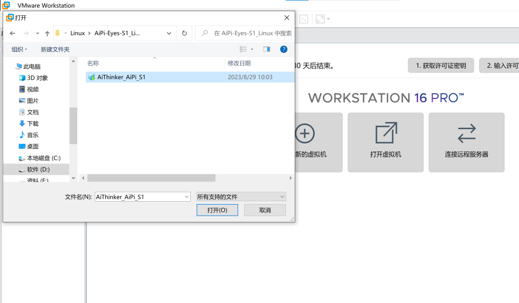This screenshot has height=303, width=519.
Task: Expand the recent locations chevron
Action: pyautogui.click(x=169, y=33)
